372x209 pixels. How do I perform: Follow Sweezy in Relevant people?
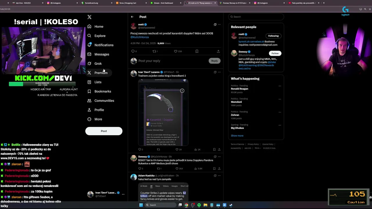click(275, 53)
